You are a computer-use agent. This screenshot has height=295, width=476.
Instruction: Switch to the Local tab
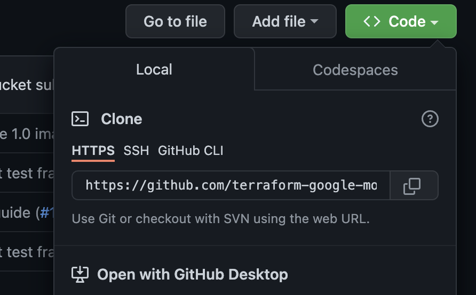154,69
